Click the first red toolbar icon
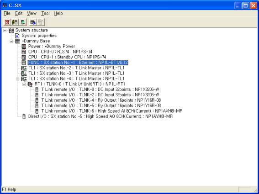Viewport: 259px width, 194px height. [7, 22]
